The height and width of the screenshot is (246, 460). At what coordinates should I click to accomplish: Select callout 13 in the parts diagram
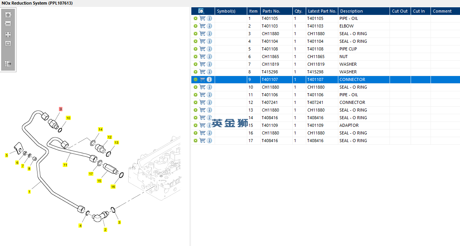116,142
